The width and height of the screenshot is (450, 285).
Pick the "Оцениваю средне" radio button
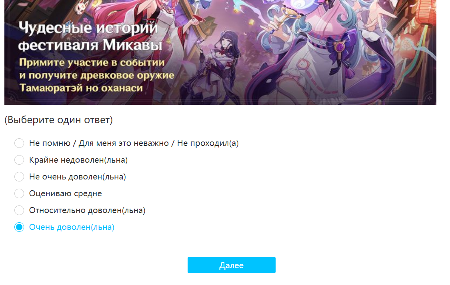click(x=19, y=193)
